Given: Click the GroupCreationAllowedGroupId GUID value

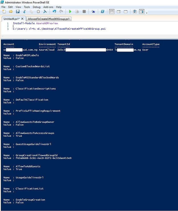Looking at the screenshot, I should click(x=44, y=158).
